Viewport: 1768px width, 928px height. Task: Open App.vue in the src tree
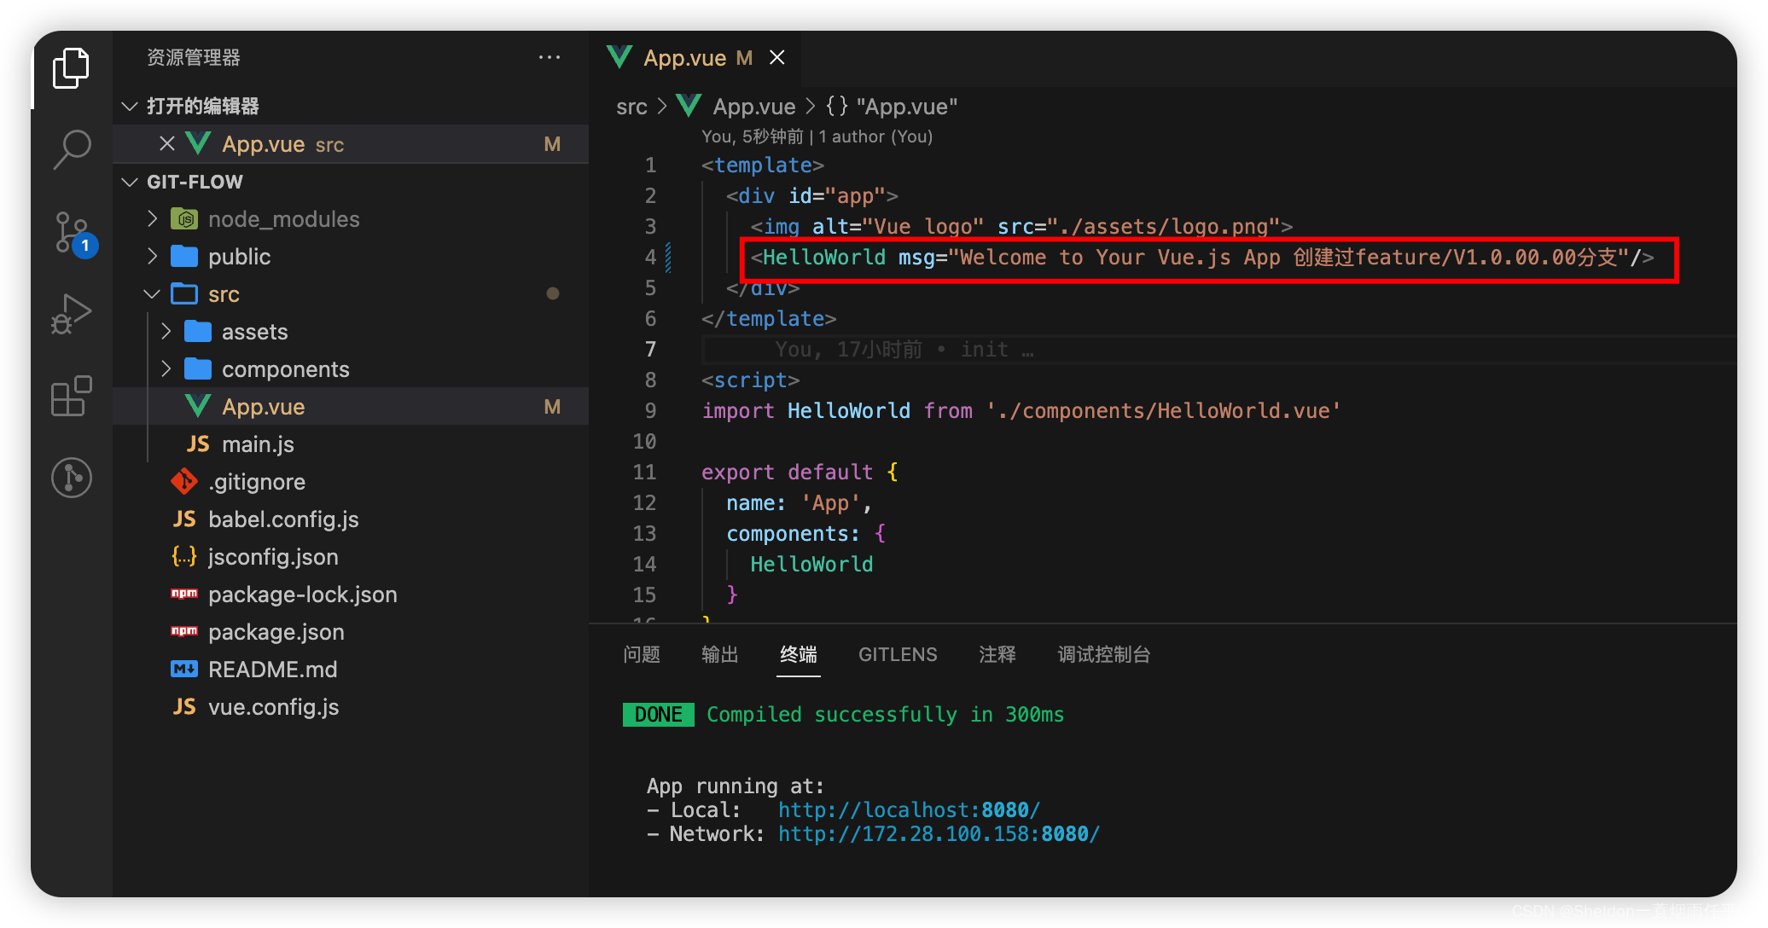pos(263,407)
